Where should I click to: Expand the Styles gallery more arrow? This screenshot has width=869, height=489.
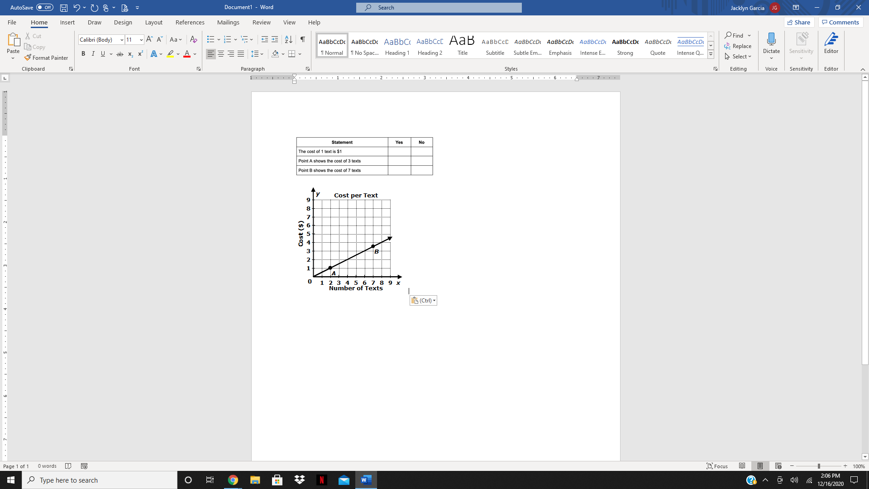coord(711,54)
